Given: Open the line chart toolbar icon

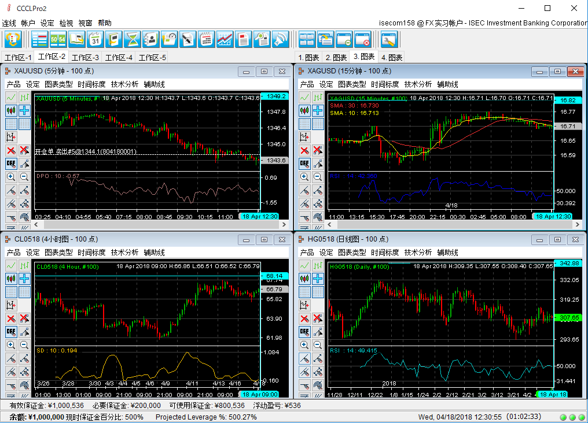Looking at the screenshot, I should click(x=225, y=40).
